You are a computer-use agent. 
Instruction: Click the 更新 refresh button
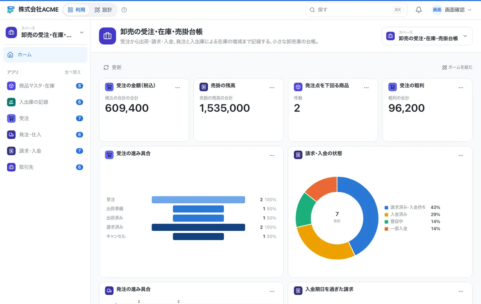click(112, 67)
